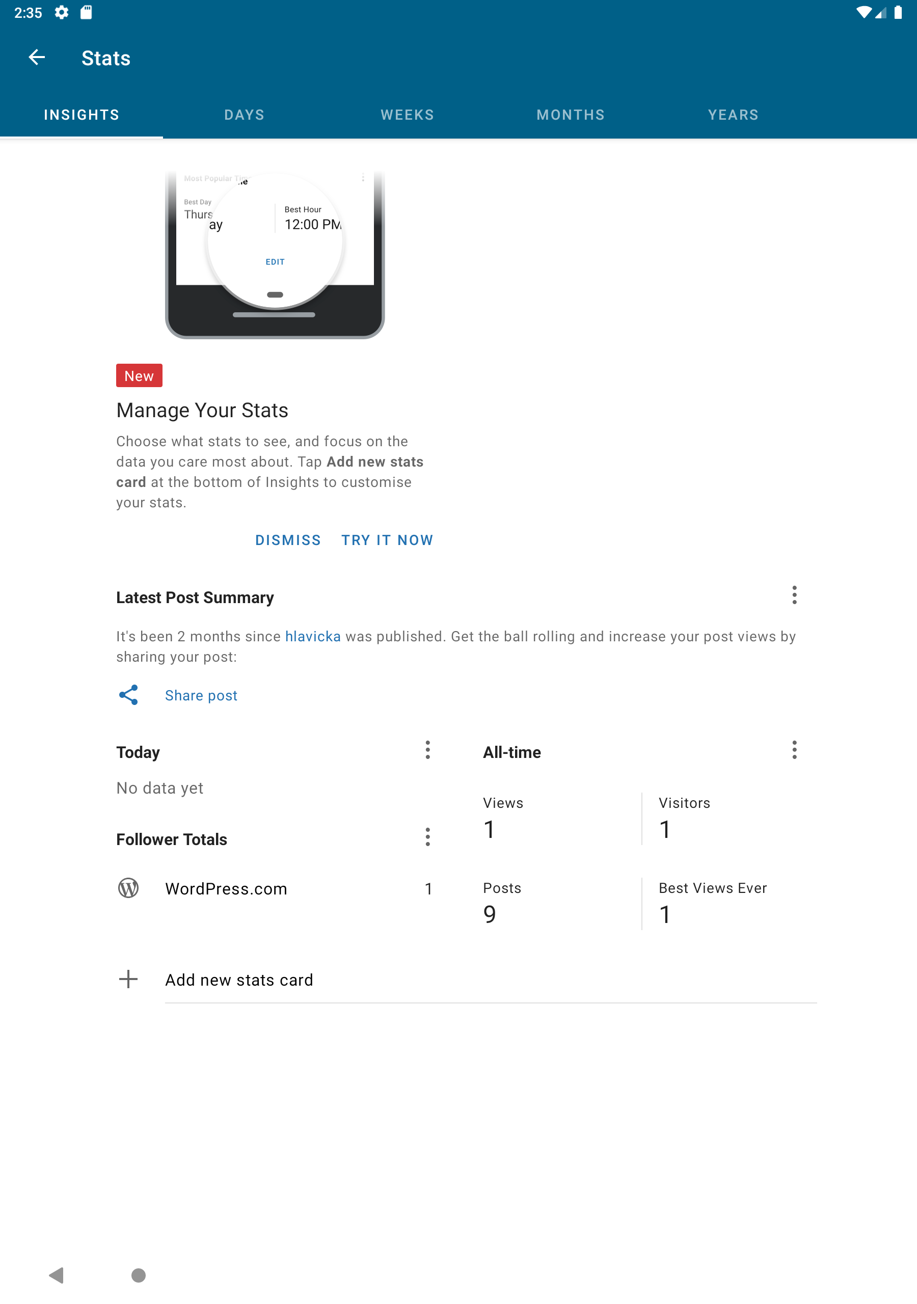Tap the plus icon for new stats card
This screenshot has width=917, height=1304.
coord(128,979)
